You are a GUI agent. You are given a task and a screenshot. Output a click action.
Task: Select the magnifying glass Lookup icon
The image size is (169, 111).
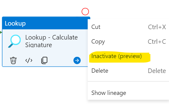(x=15, y=41)
